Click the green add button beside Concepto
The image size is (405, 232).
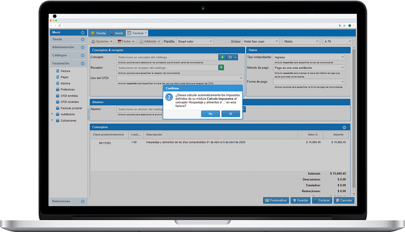(x=222, y=57)
